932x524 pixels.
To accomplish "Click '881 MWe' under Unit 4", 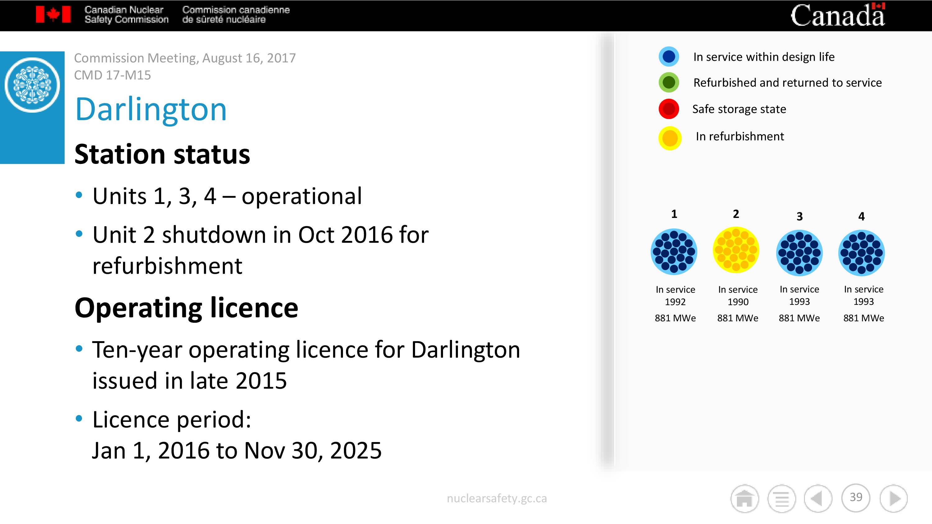I will (x=864, y=318).
